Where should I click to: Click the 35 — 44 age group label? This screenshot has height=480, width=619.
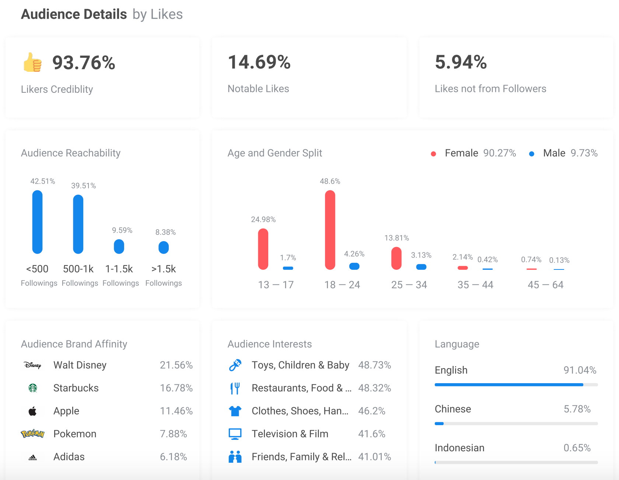tap(475, 285)
